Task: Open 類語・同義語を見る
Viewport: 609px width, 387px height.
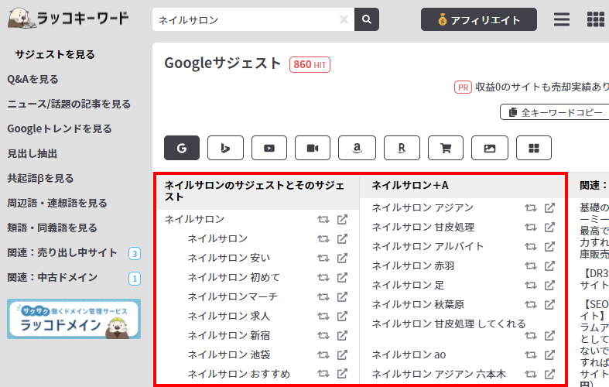Action: pyautogui.click(x=52, y=228)
